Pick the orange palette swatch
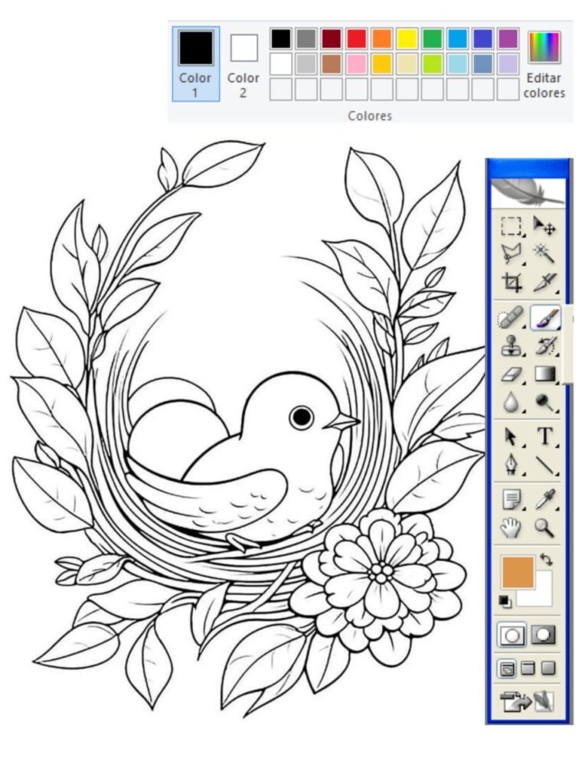The image size is (588, 784). coord(382,38)
